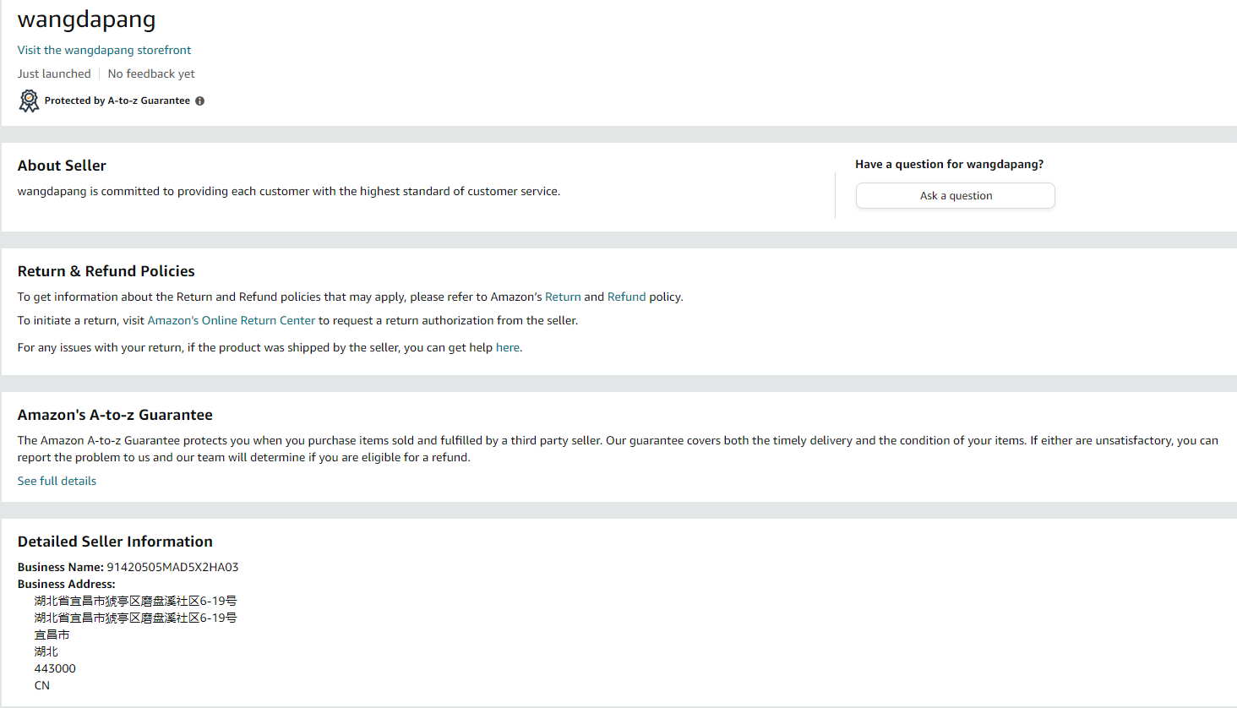
Task: Click the A-to-z Guarantee ribbon badge icon
Action: click(29, 101)
